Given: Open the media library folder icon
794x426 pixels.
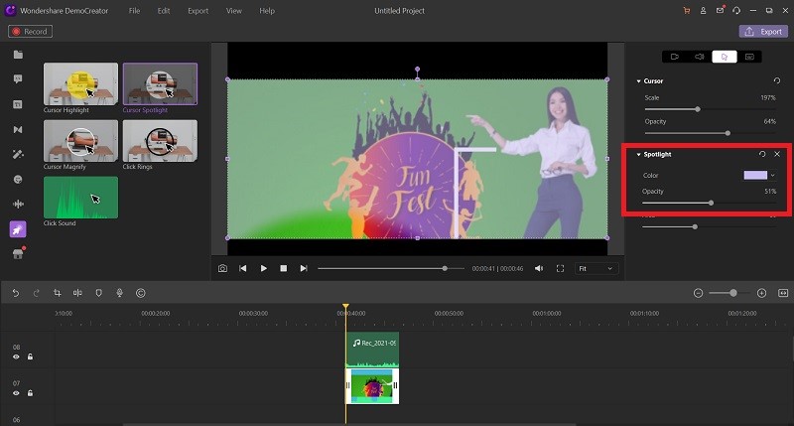Looking at the screenshot, I should (18, 55).
